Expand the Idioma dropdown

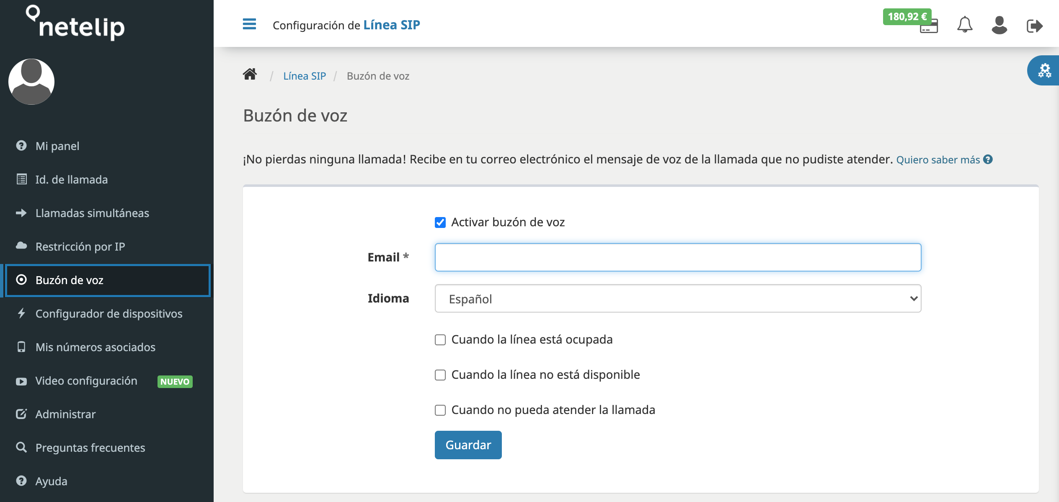pyautogui.click(x=677, y=298)
